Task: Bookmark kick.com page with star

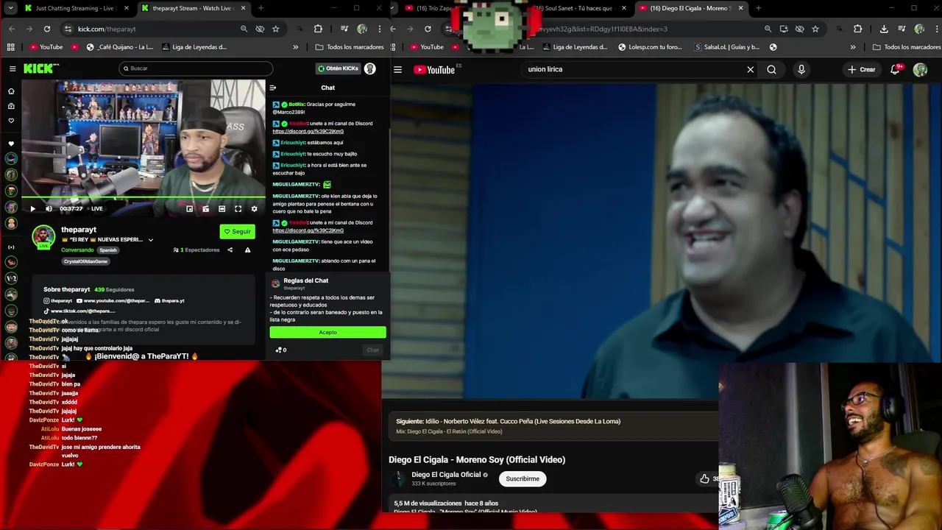Action: tap(275, 29)
